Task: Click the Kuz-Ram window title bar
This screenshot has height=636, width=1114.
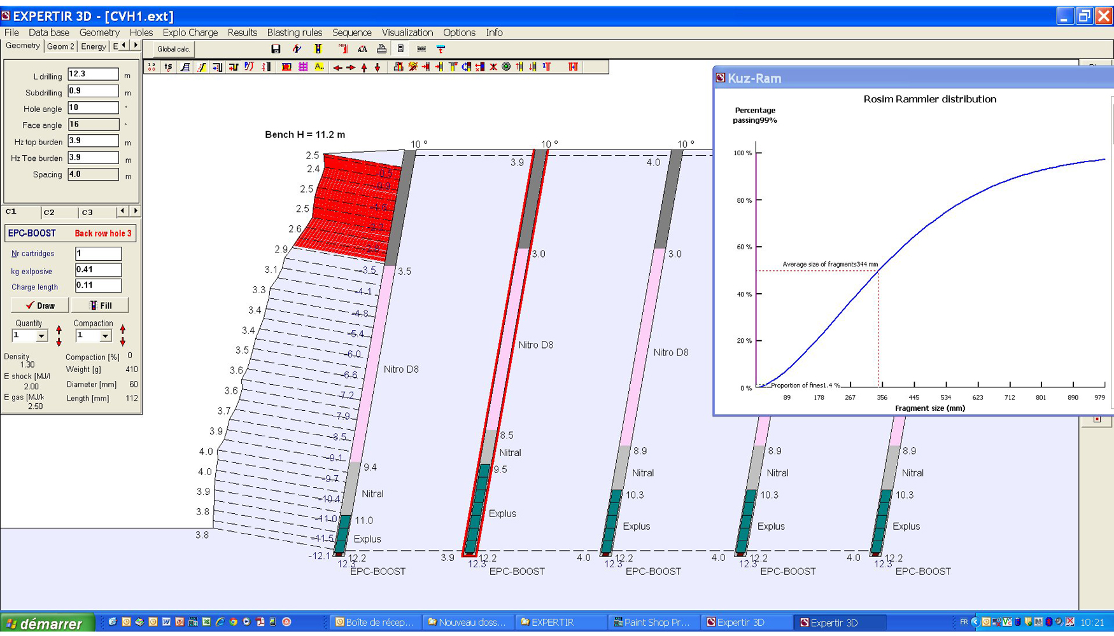Action: (914, 78)
